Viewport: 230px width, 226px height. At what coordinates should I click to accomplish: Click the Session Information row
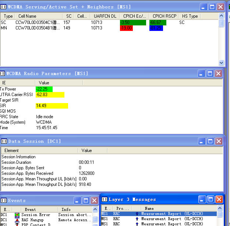tap(18, 157)
